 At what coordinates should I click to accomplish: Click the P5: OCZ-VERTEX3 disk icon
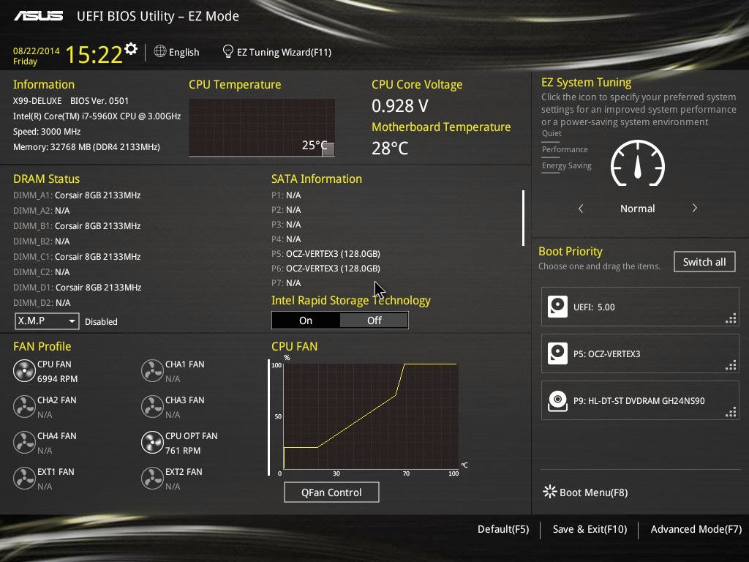557,353
